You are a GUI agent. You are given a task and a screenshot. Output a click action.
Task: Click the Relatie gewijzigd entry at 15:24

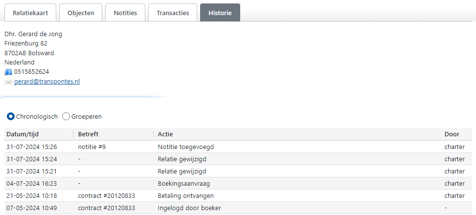pos(182,159)
